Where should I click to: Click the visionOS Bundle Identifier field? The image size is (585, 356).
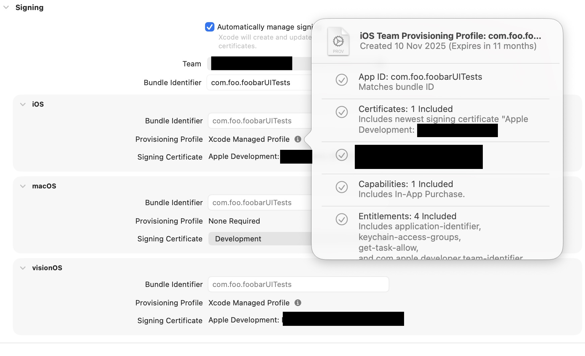coord(298,284)
